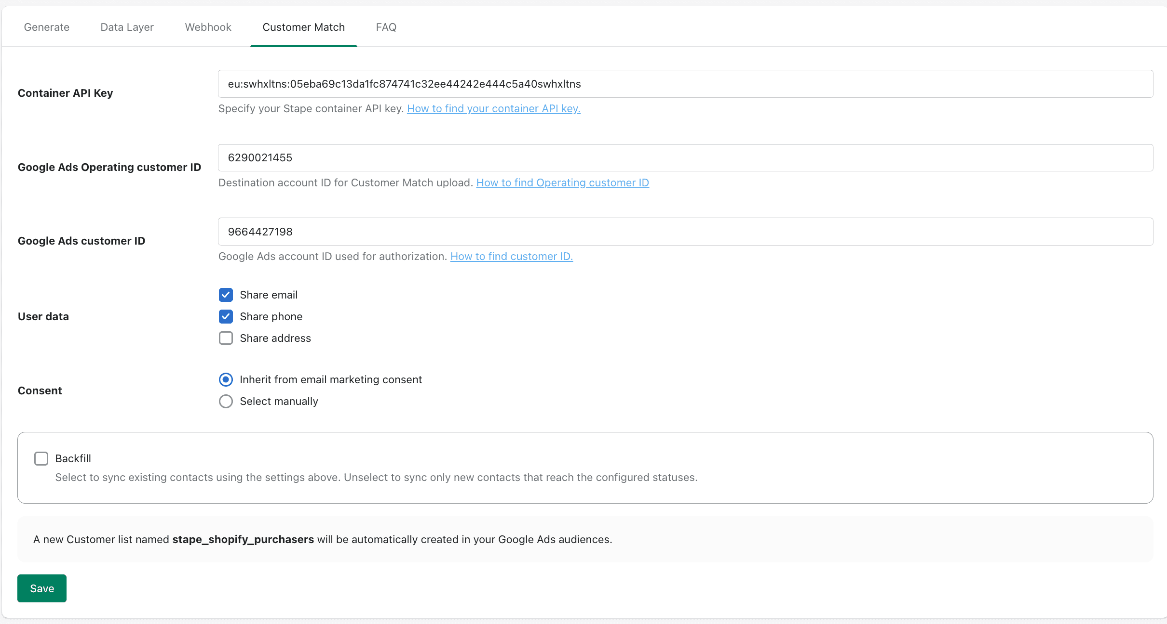Open the Generate tab

click(x=47, y=27)
